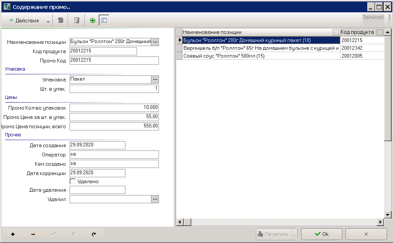Select row Вермишель б/п "Роллтон" 65г
Viewport: 393px width, 243px height.
pos(261,48)
